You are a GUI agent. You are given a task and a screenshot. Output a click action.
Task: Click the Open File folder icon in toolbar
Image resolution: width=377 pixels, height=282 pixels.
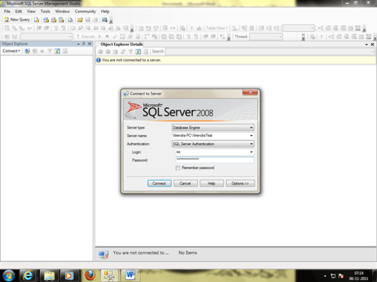[80, 20]
